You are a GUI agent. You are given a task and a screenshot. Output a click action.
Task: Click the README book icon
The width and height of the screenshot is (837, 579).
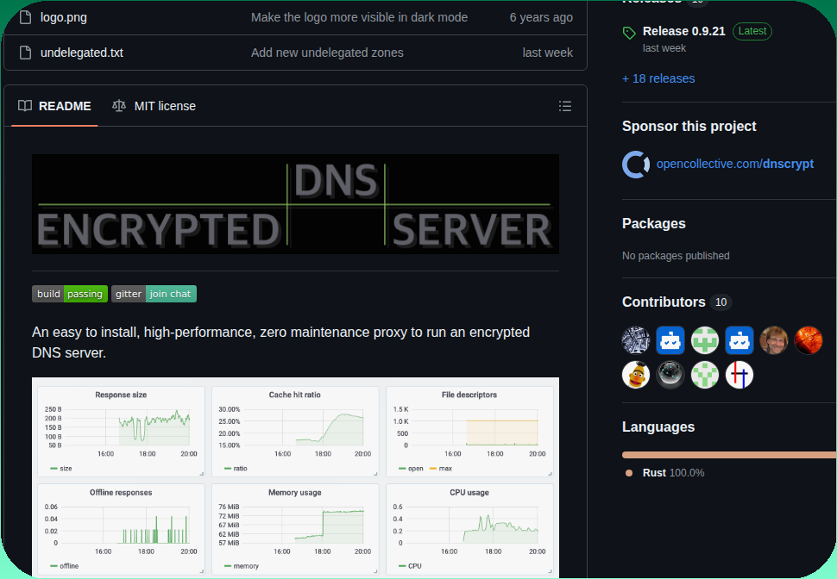pyautogui.click(x=25, y=106)
